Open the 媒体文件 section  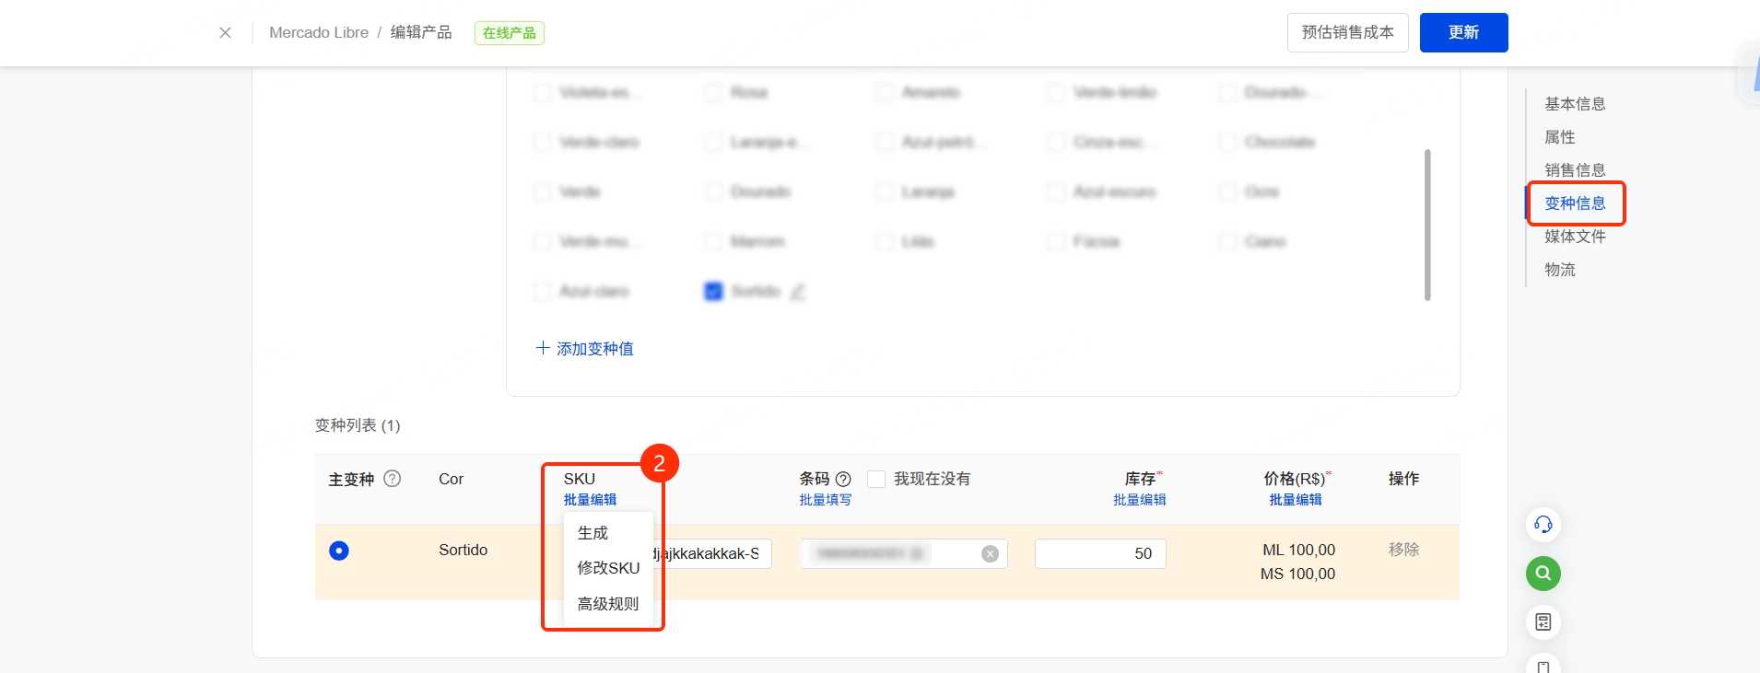coord(1575,237)
